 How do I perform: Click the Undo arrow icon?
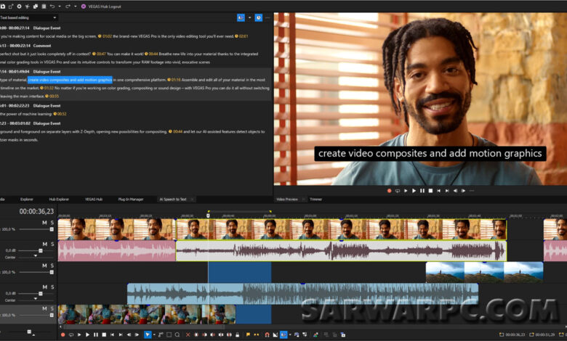pyautogui.click(x=52, y=7)
